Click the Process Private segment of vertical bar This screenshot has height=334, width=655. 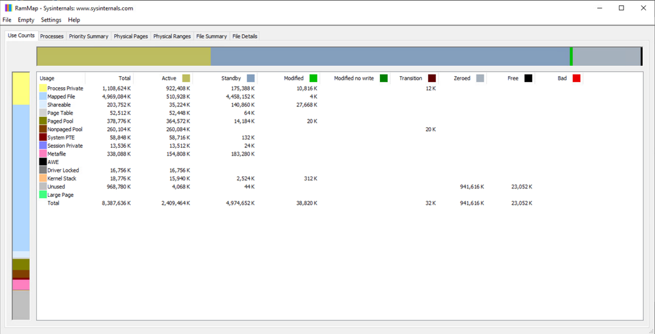[21, 89]
